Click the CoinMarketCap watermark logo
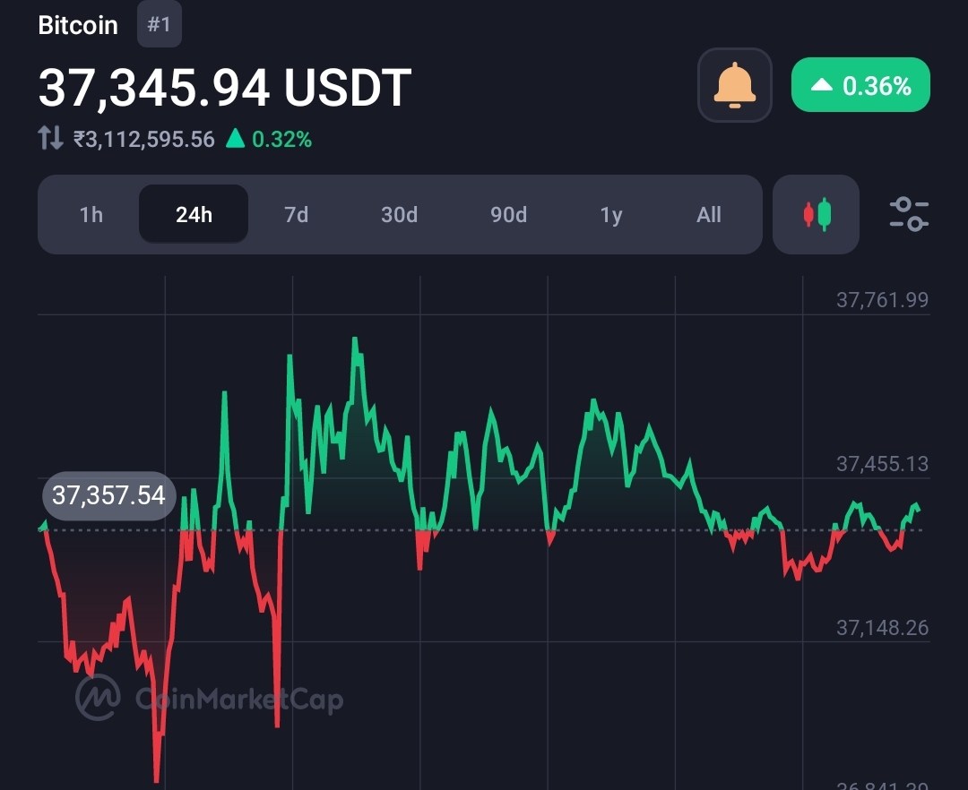 99,697
